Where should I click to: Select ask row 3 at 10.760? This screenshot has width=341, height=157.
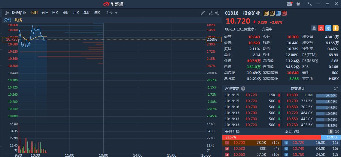[x=312, y=155]
